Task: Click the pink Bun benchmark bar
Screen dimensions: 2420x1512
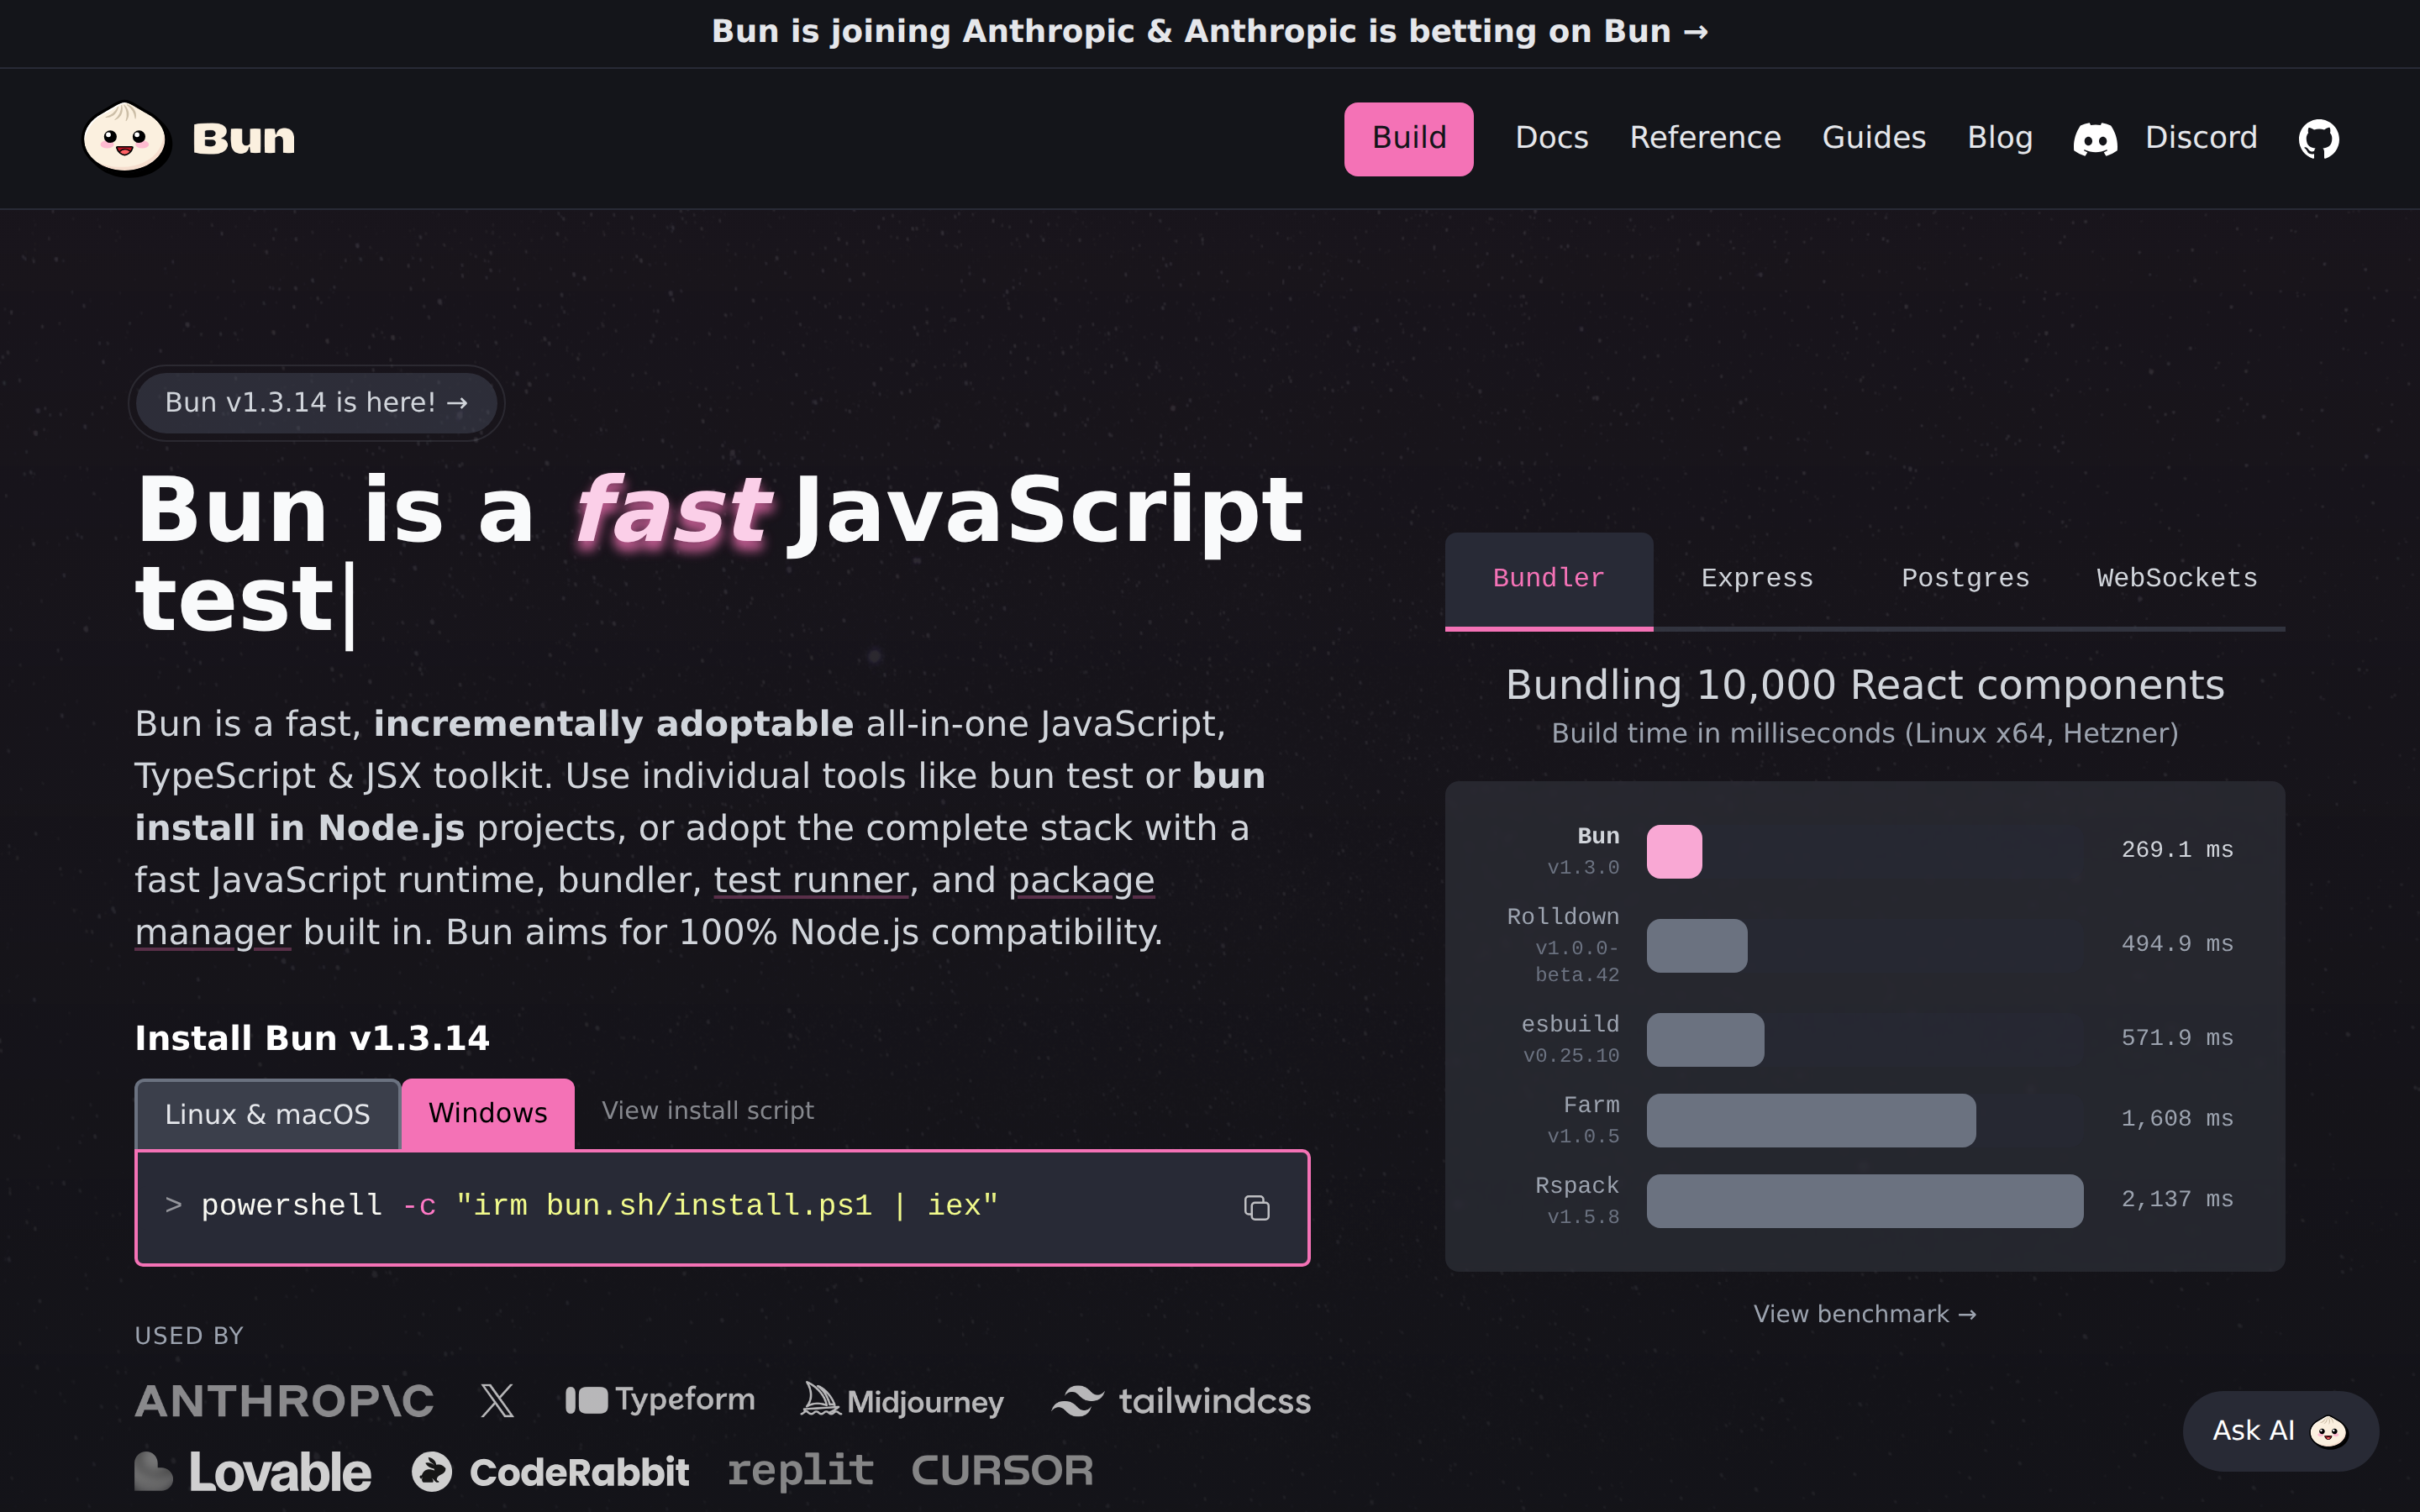Action: [x=1674, y=852]
